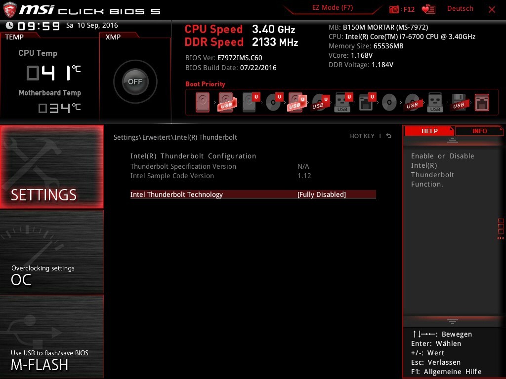Click the Boot Priority label

[205, 84]
